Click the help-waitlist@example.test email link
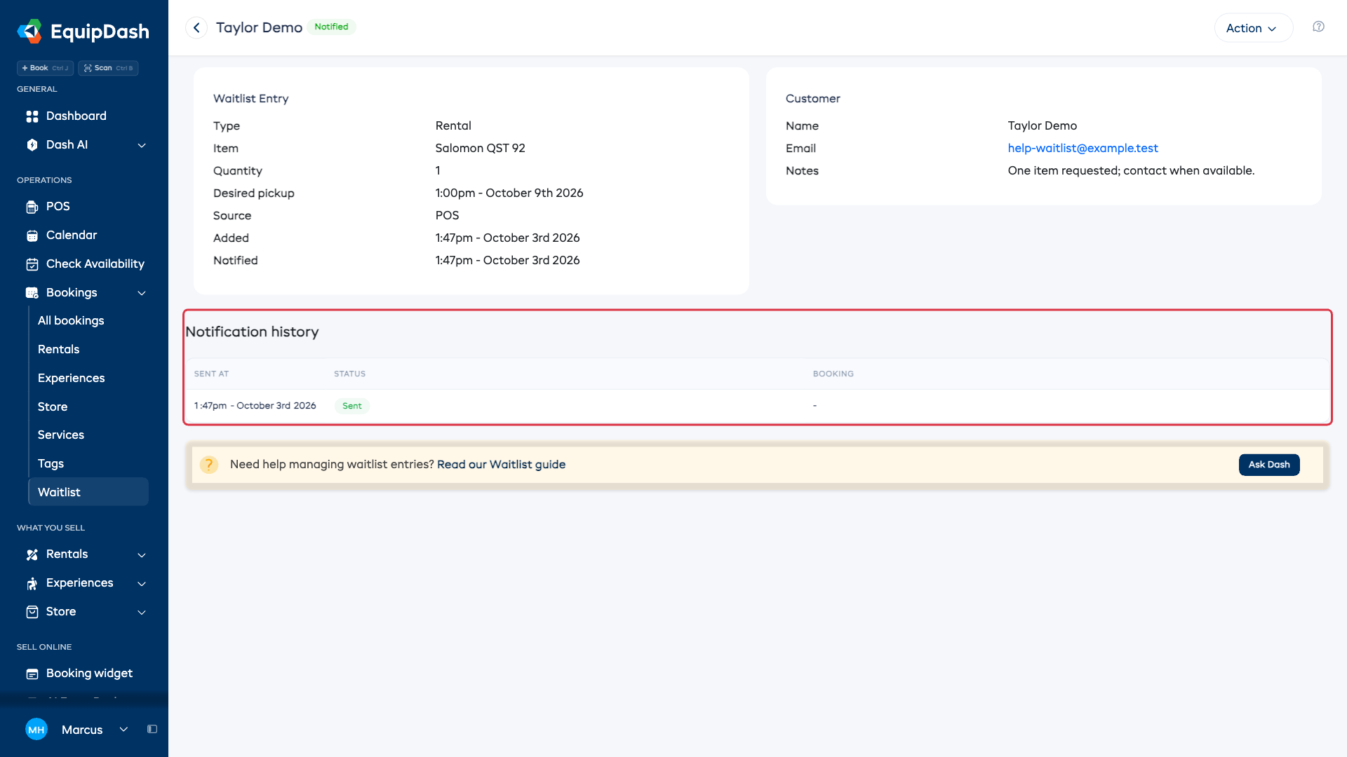 pos(1083,148)
